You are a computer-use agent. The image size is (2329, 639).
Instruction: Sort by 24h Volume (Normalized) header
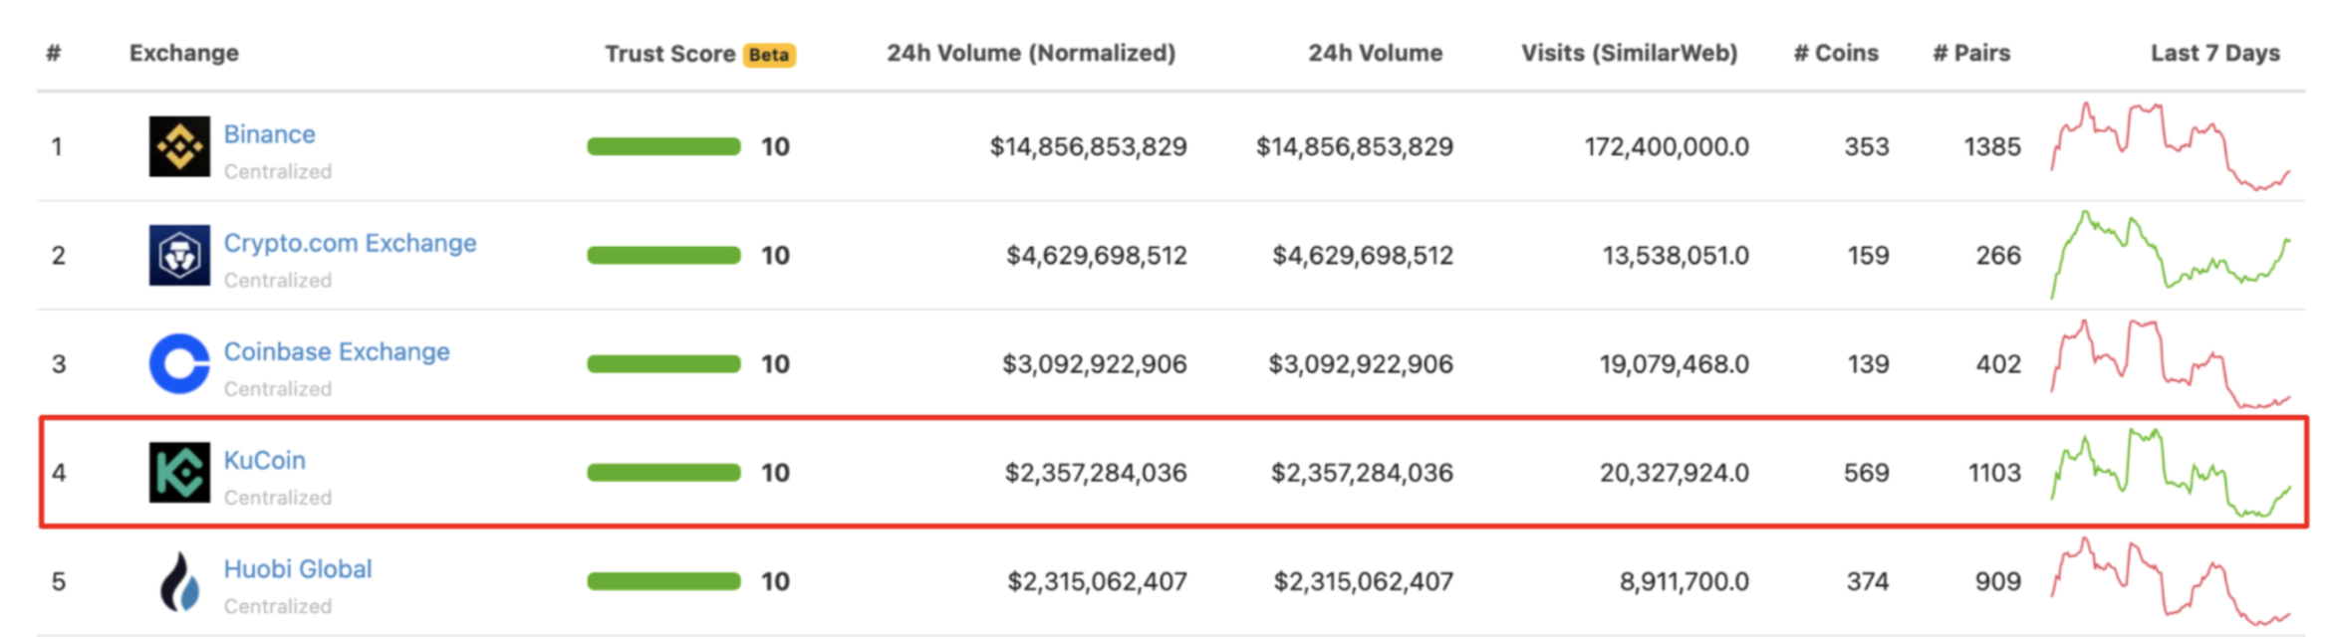1031,53
